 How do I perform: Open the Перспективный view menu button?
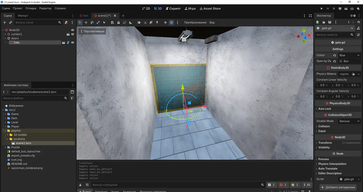[x=92, y=31]
